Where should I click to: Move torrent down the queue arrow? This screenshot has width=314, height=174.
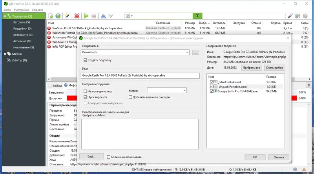(111, 16)
